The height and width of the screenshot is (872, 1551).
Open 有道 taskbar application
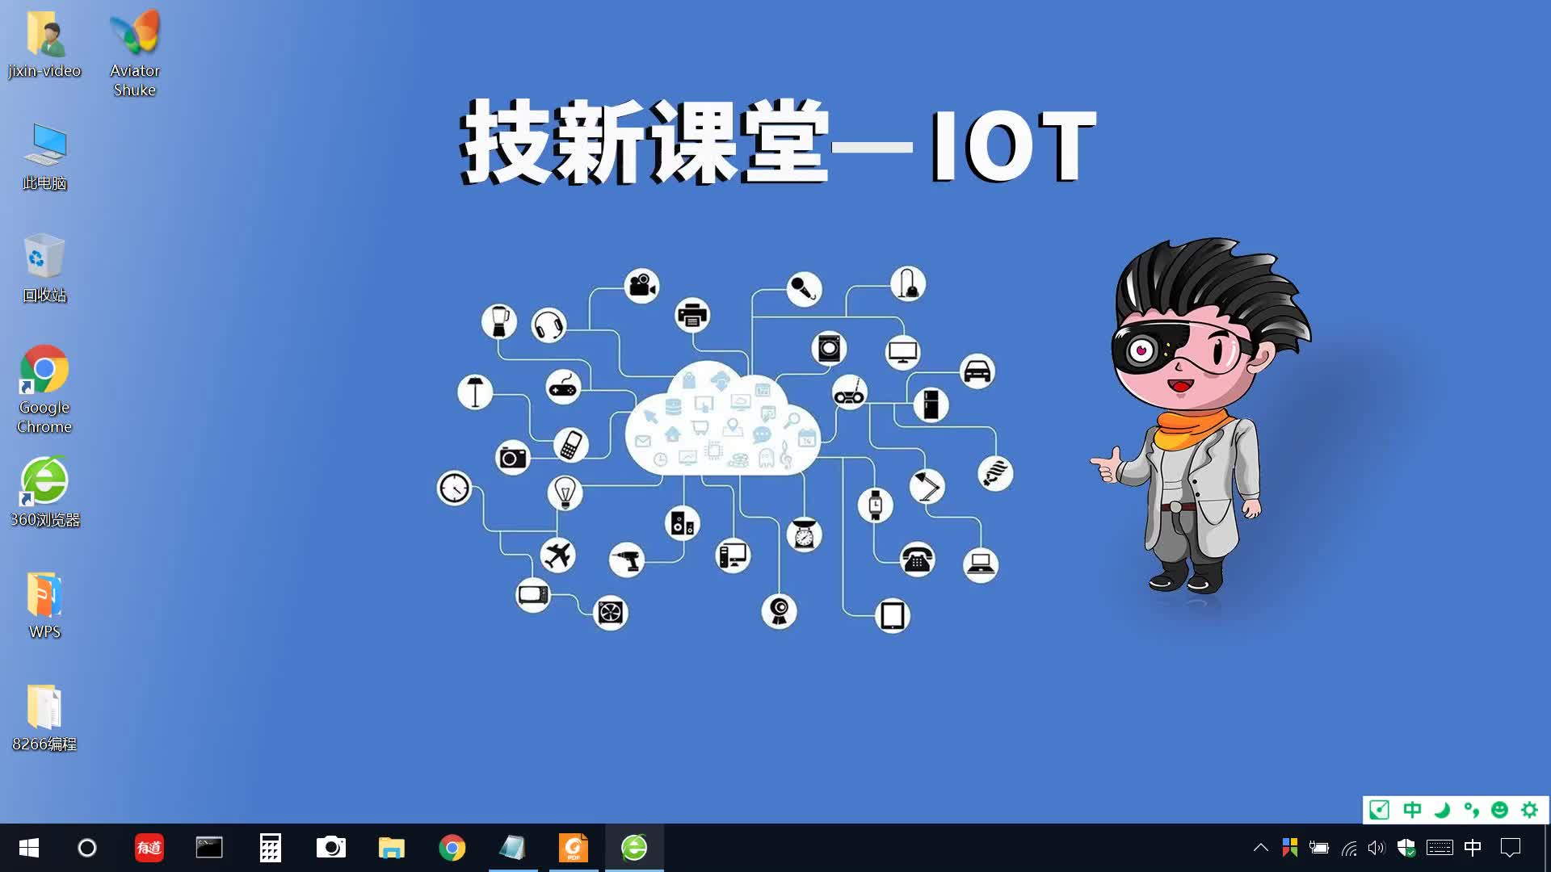[x=149, y=848]
